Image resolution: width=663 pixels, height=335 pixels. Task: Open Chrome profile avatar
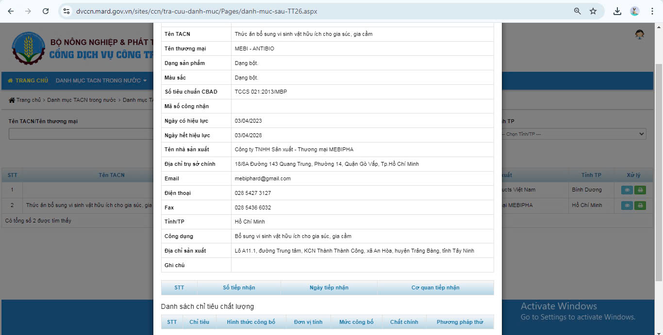click(635, 11)
